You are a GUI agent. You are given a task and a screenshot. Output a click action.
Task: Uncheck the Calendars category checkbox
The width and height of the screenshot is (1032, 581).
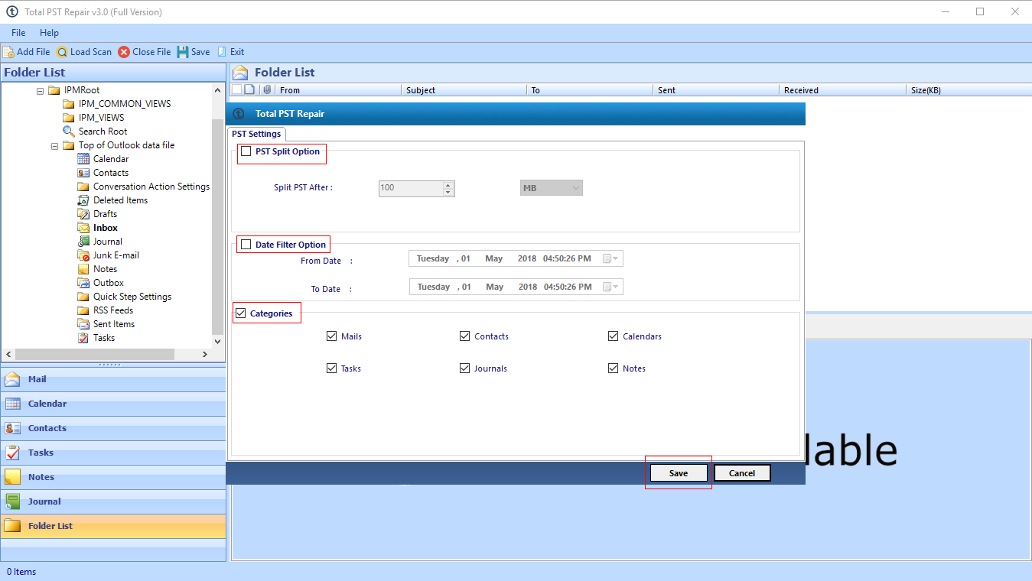[613, 336]
